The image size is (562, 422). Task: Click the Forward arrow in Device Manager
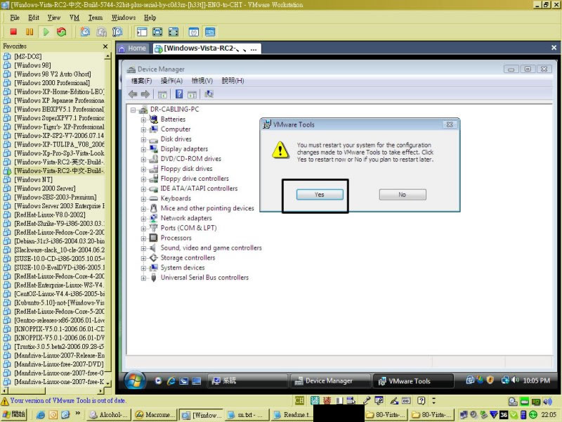tap(145, 94)
